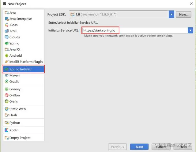The width and height of the screenshot is (196, 152).
Task: Click the Groovy icon
Action: [x=6, y=89]
